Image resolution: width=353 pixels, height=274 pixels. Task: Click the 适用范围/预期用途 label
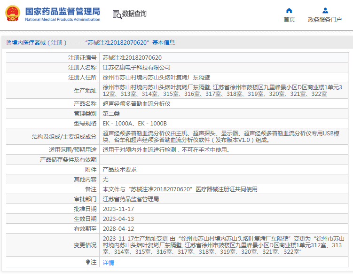tap(73, 150)
